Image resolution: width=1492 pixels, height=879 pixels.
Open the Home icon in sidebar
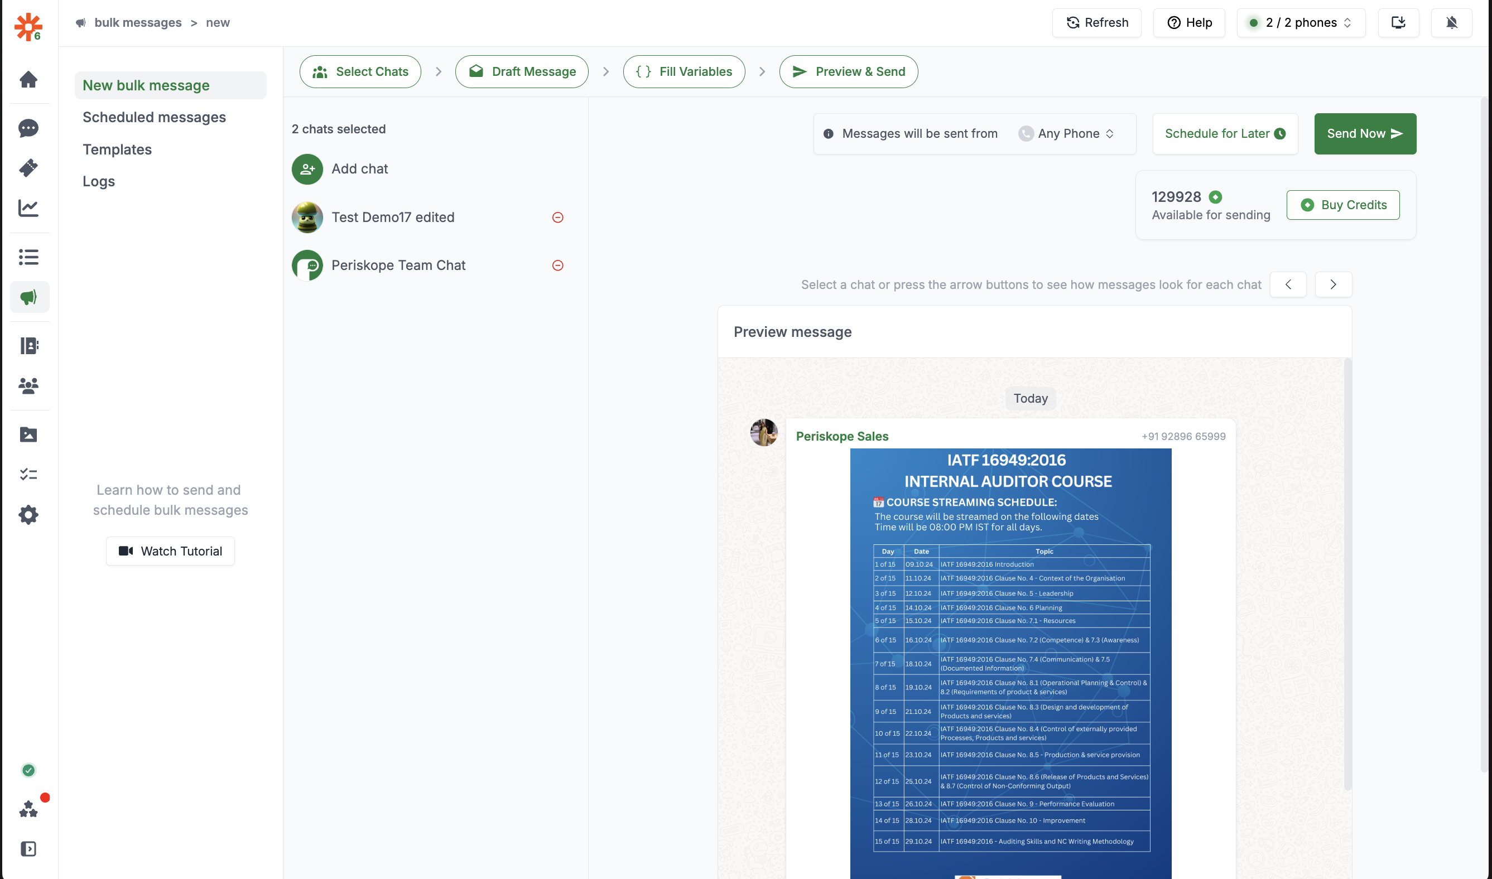[x=28, y=79]
